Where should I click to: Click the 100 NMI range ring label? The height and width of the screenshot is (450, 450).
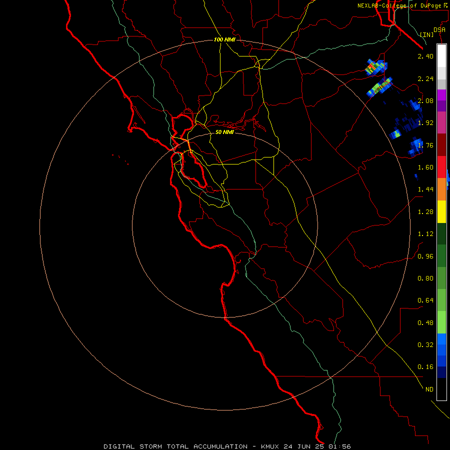coord(224,39)
